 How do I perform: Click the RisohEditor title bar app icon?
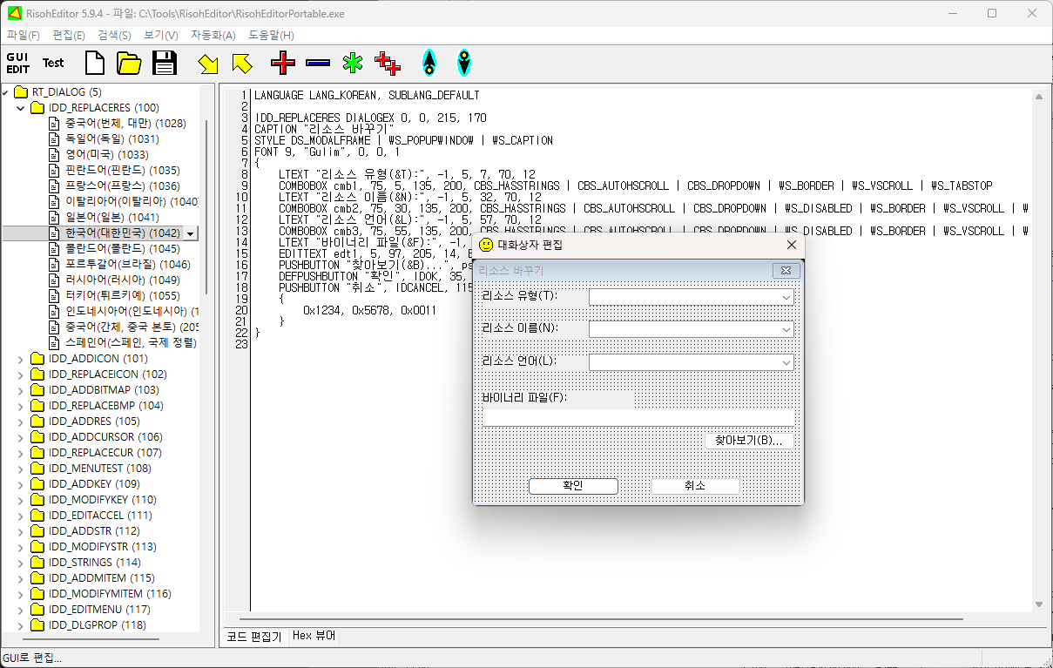pyautogui.click(x=14, y=13)
